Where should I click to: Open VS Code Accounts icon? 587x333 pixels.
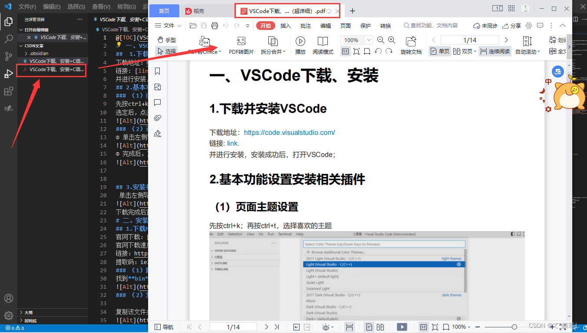coord(8,298)
